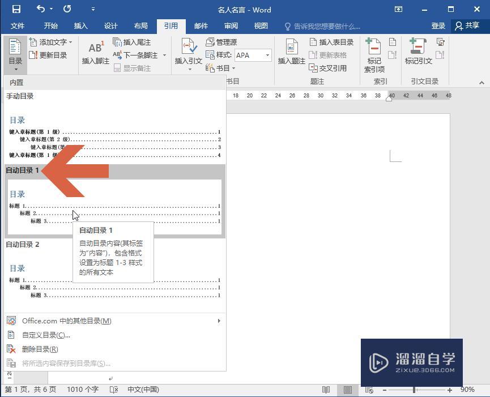Click the zoom in plus button
The image size is (490, 397).
coord(449,390)
